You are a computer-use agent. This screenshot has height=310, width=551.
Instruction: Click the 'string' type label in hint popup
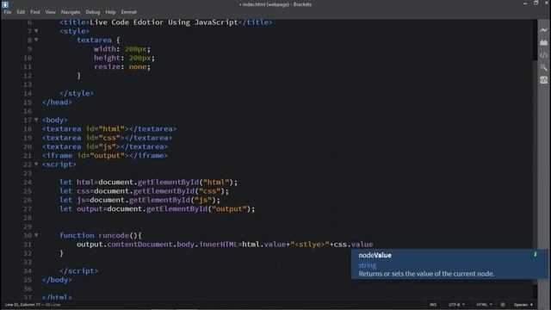368,265
